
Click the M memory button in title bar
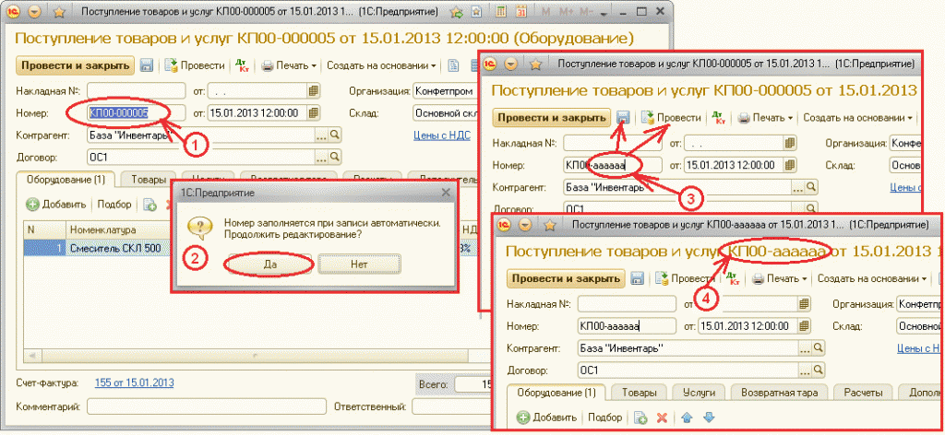pyautogui.click(x=546, y=11)
